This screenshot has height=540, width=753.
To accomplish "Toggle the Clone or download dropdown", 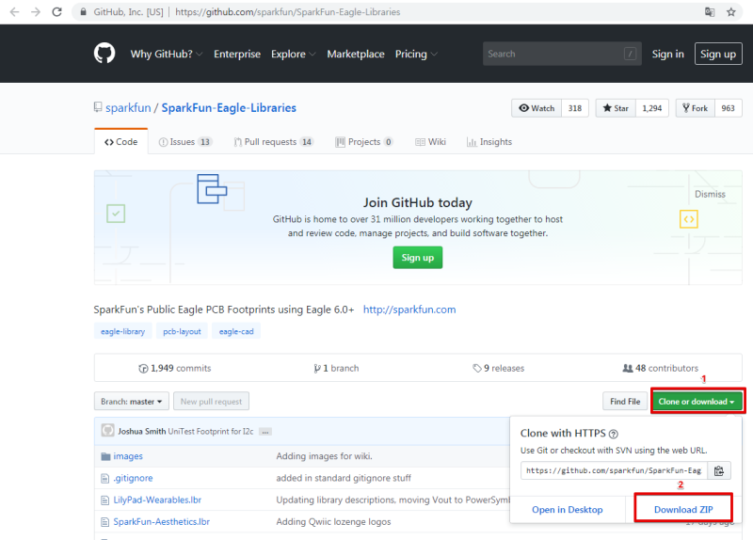I will [x=697, y=402].
